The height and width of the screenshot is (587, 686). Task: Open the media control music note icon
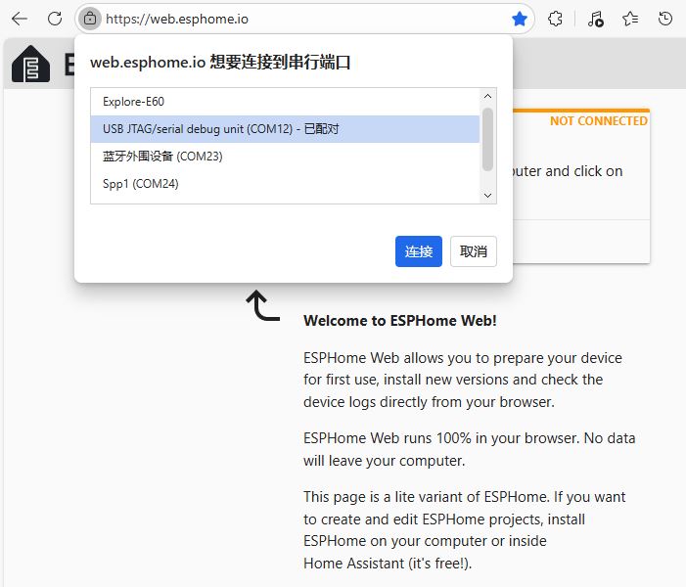[595, 19]
